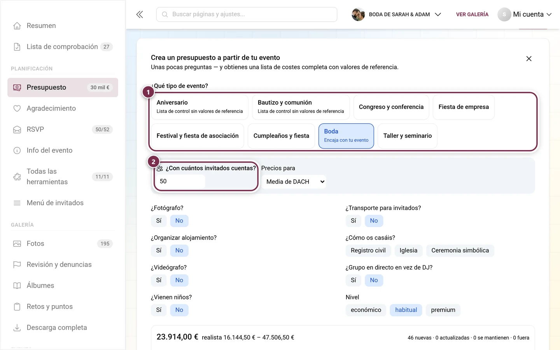Click the Menú de invitados hamburger icon
The width and height of the screenshot is (560, 350).
tap(17, 203)
